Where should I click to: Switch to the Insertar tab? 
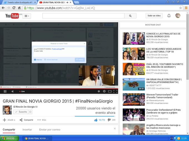click(27, 130)
